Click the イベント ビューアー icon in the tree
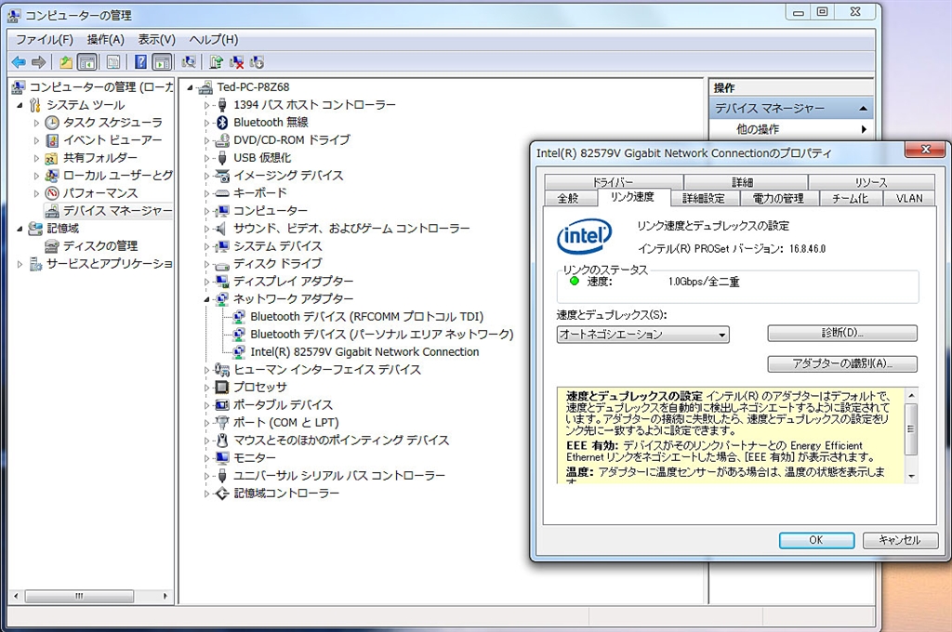 pos(52,140)
